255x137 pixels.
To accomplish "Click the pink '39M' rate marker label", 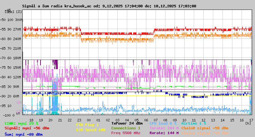I will tap(19, 103).
